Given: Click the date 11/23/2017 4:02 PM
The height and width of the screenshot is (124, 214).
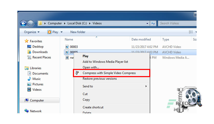Looking at the screenshot, I should click(145, 47).
